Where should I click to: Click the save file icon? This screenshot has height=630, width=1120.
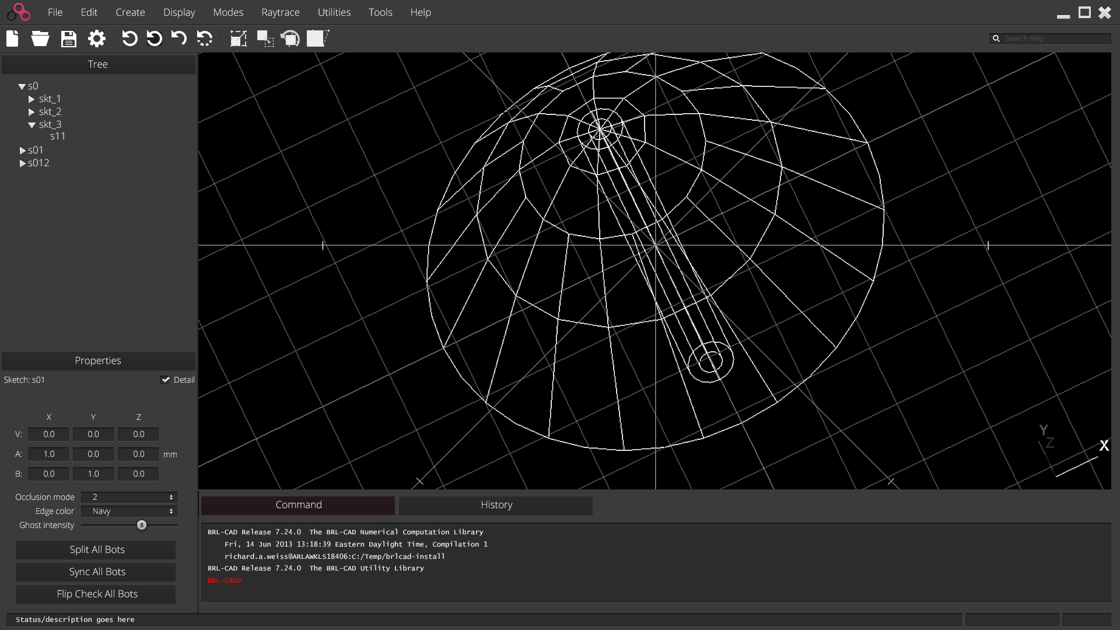68,38
